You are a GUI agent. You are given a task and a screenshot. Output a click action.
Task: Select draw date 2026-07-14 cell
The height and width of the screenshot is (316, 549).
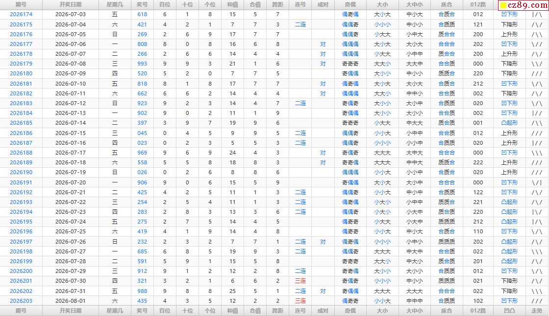tap(71, 123)
